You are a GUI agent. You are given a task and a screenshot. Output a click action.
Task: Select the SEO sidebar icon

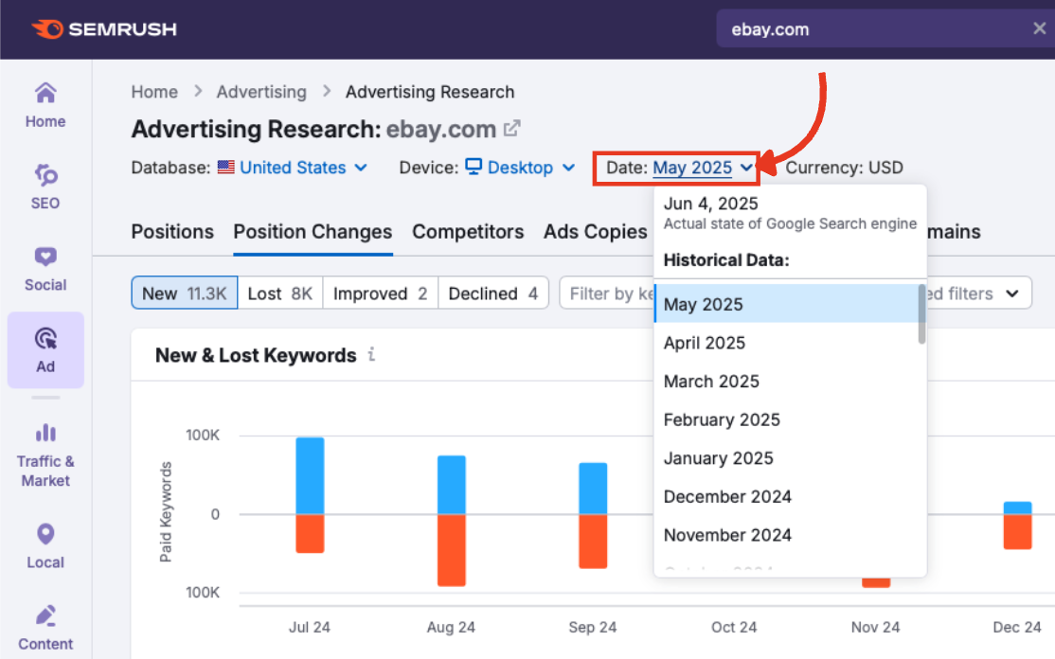tap(45, 186)
